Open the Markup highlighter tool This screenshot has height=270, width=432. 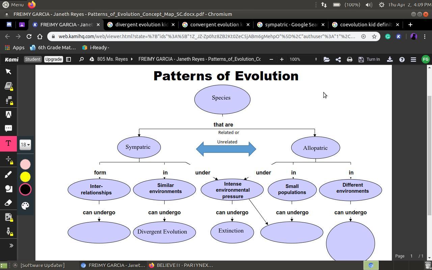click(x=8, y=114)
